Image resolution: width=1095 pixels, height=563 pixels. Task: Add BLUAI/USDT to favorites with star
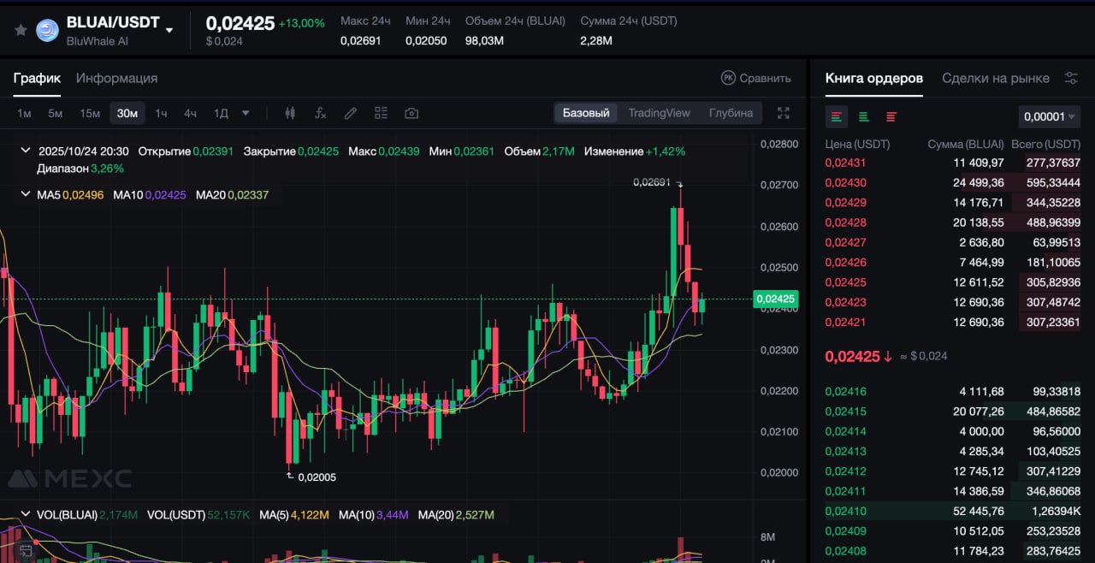tap(21, 30)
